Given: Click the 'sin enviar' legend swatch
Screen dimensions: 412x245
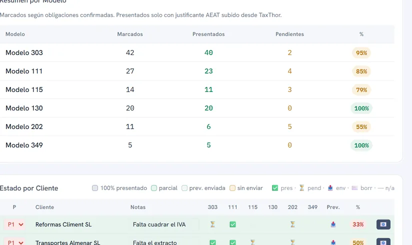Looking at the screenshot, I should point(232,188).
